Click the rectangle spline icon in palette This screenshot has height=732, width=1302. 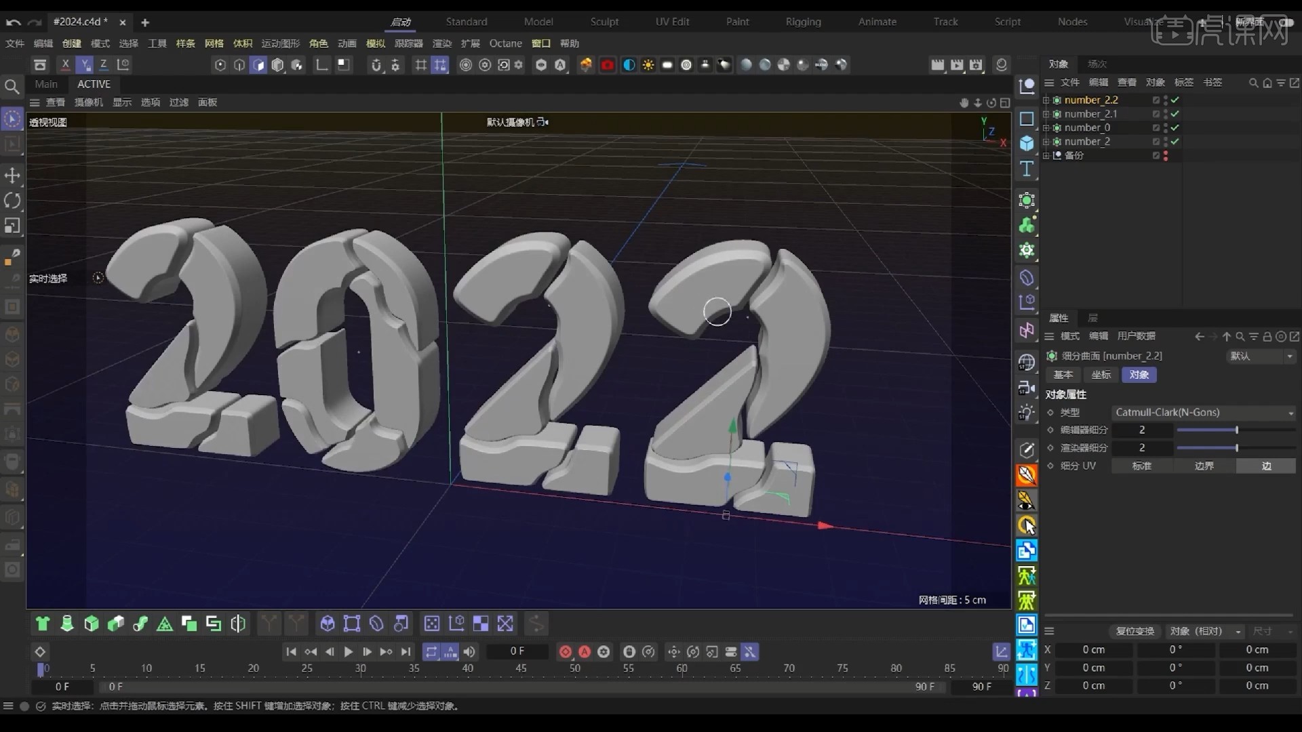point(1027,119)
